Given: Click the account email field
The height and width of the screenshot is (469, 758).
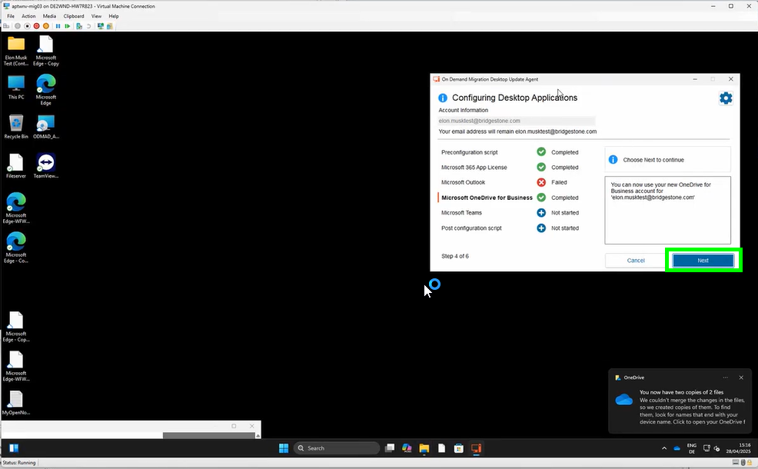Looking at the screenshot, I should pyautogui.click(x=517, y=121).
